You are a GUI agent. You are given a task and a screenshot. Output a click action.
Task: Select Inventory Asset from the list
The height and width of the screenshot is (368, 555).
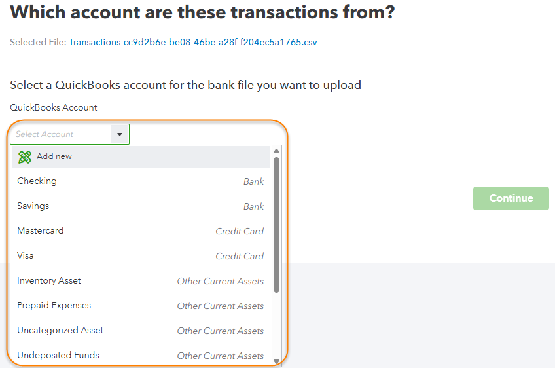49,281
